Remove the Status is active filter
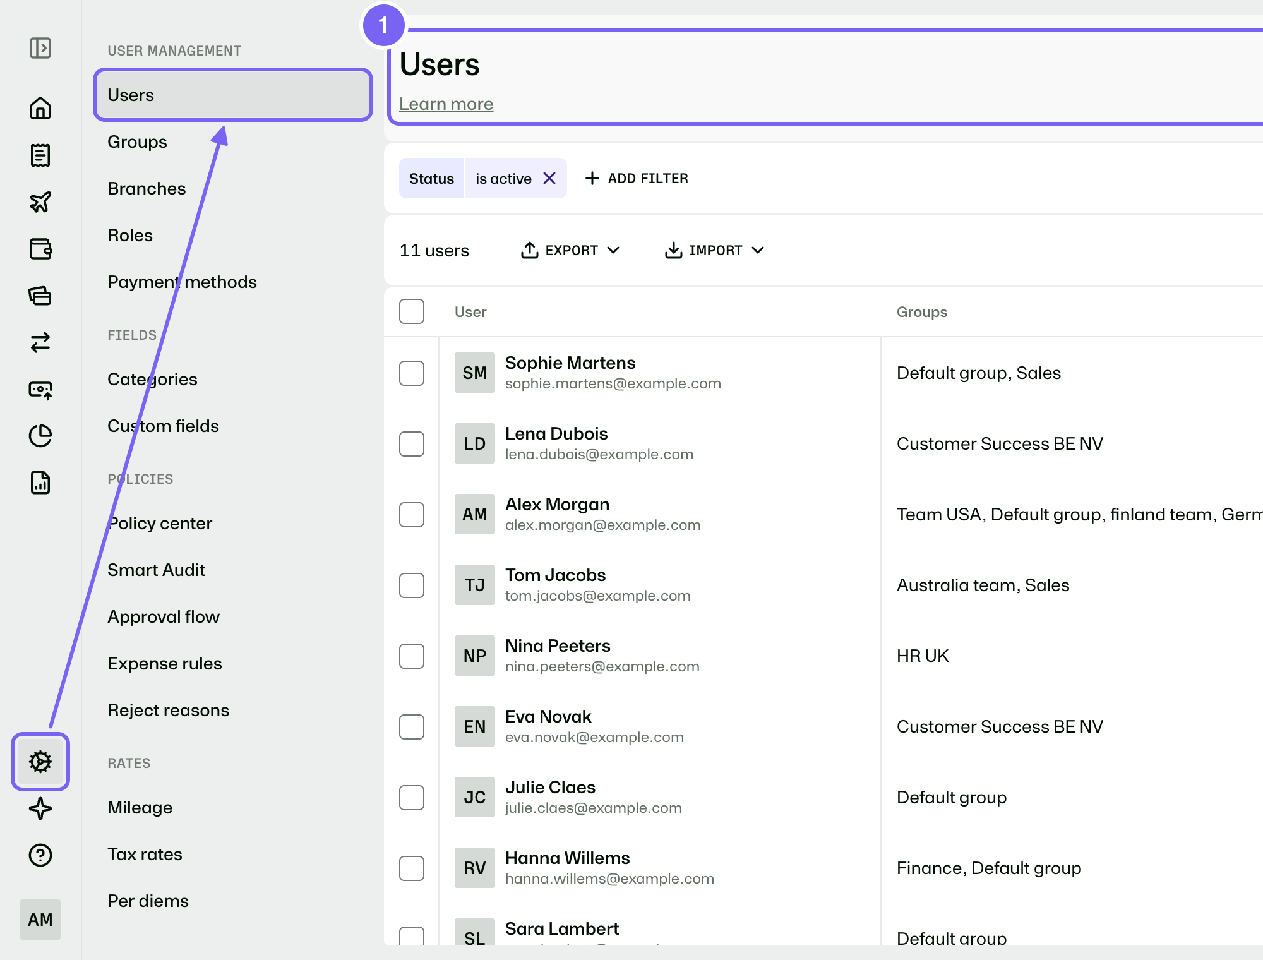 tap(549, 179)
